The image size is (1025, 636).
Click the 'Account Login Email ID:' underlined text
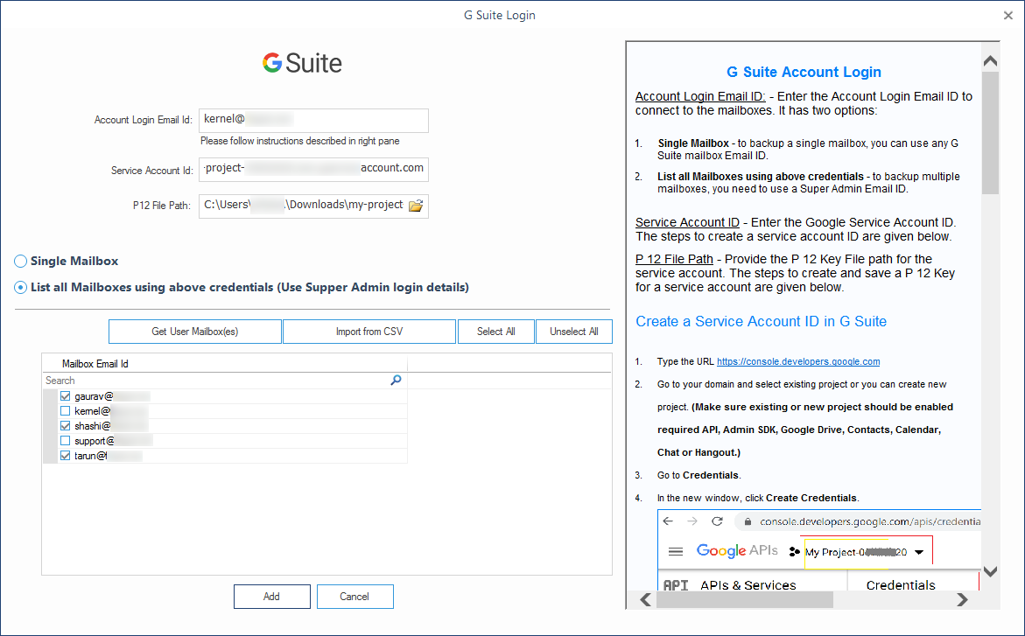[x=700, y=97]
